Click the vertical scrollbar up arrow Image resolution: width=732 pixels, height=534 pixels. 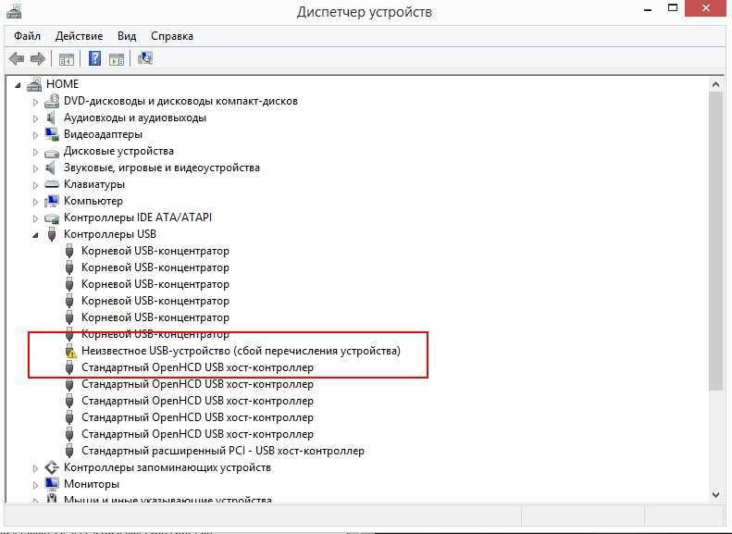715,85
